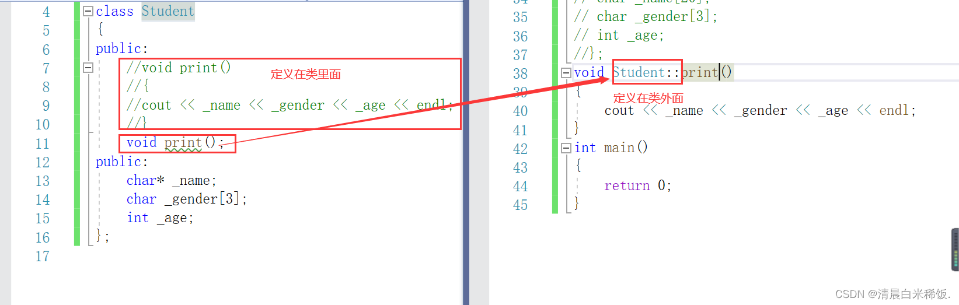Click the first public: keyword on line 6

pyautogui.click(x=121, y=48)
